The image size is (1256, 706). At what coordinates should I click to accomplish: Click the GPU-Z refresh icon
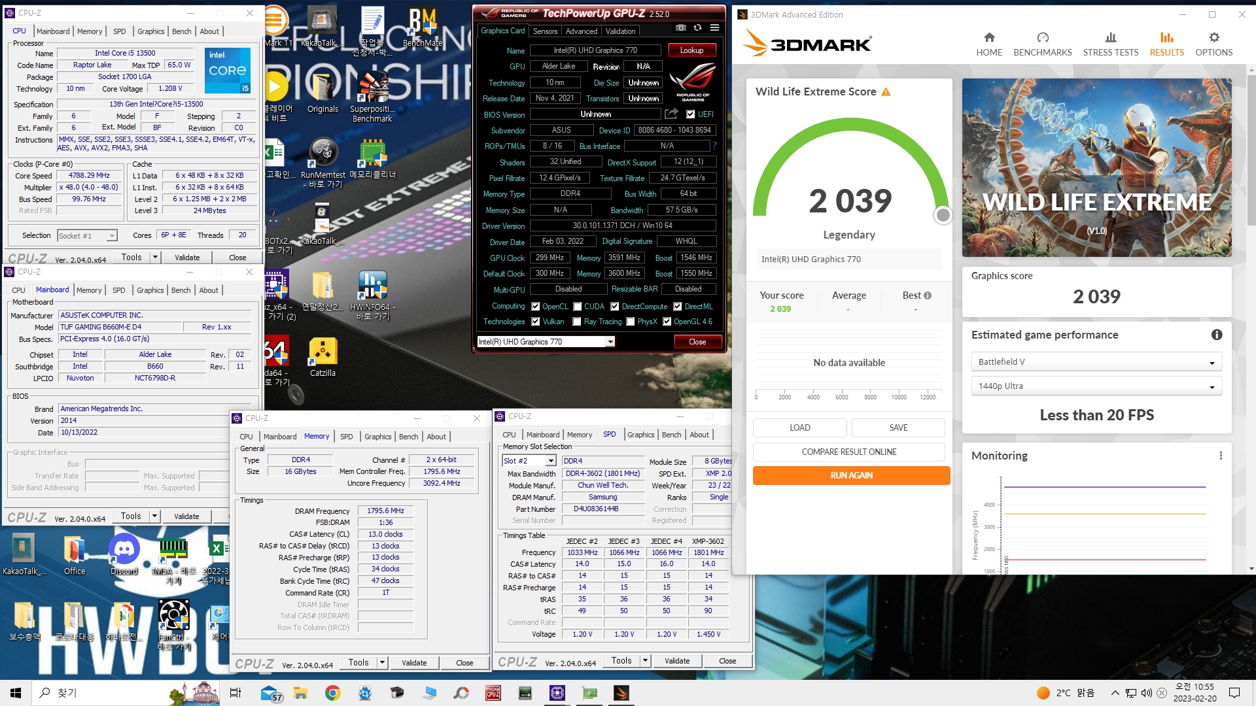(697, 28)
